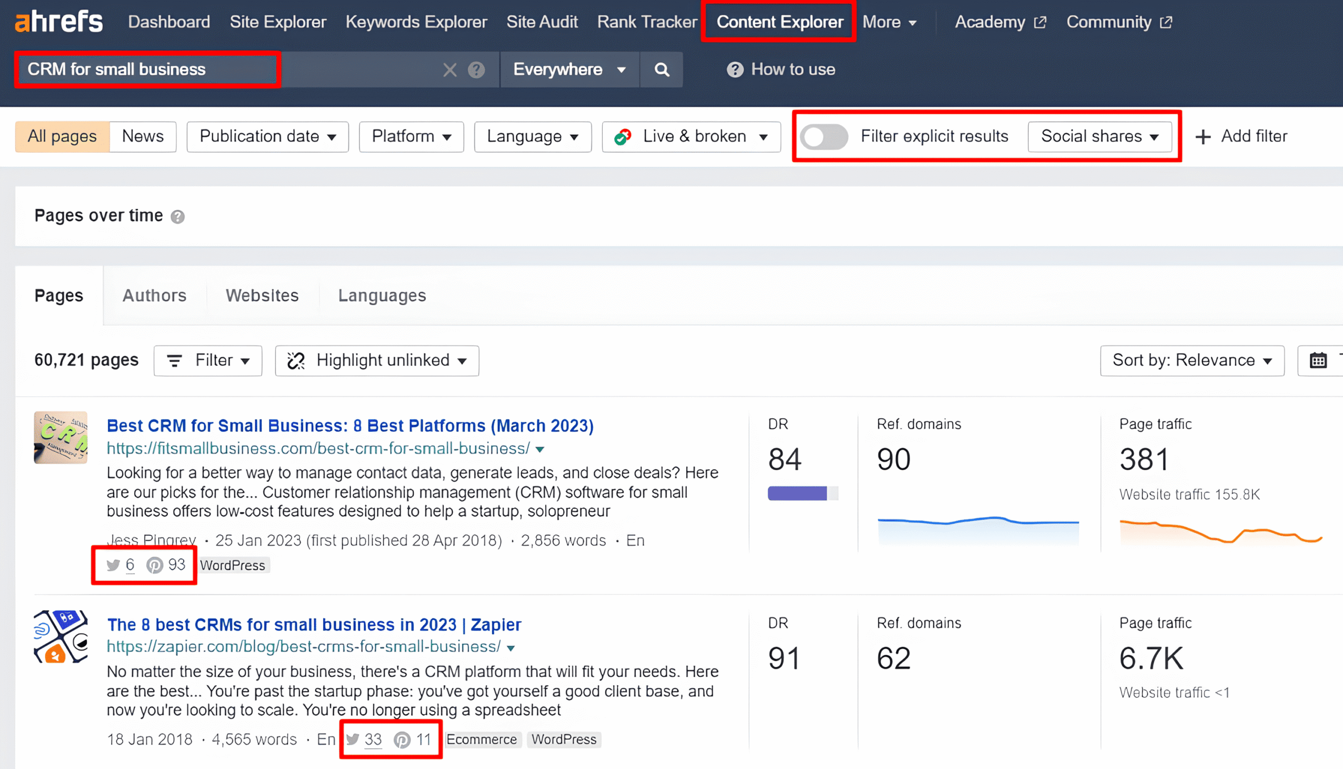The width and height of the screenshot is (1343, 769).
Task: Open Academy external link icon
Action: pyautogui.click(x=1040, y=22)
